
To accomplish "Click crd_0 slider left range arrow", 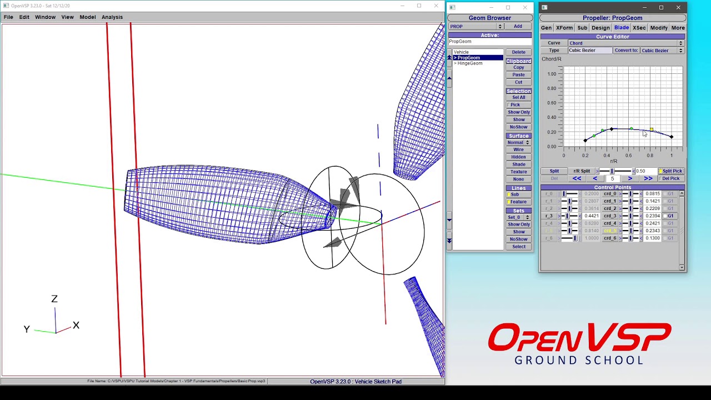I will [x=620, y=194].
